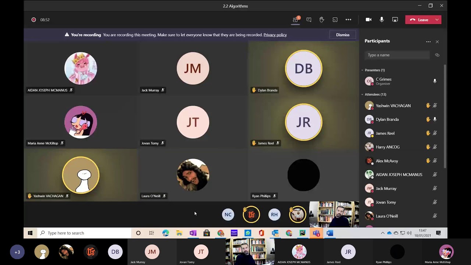Viewport: 471px width, 265px height.
Task: Toggle the microphone mute in meeting toolbar
Action: point(382,20)
